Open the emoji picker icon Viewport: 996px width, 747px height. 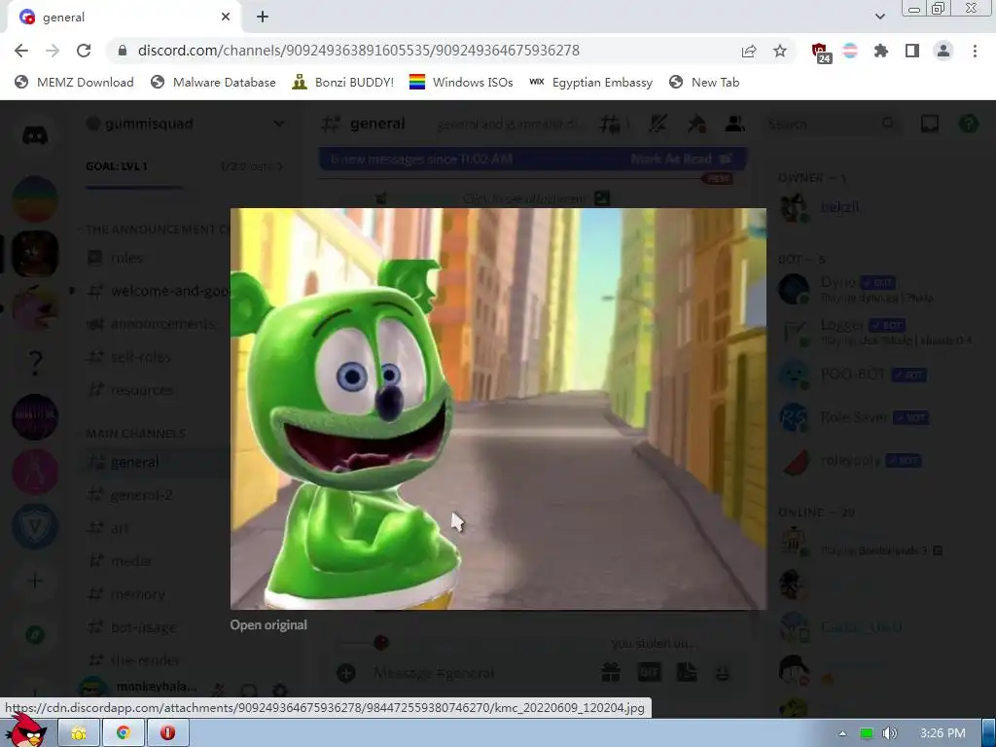[x=723, y=673]
